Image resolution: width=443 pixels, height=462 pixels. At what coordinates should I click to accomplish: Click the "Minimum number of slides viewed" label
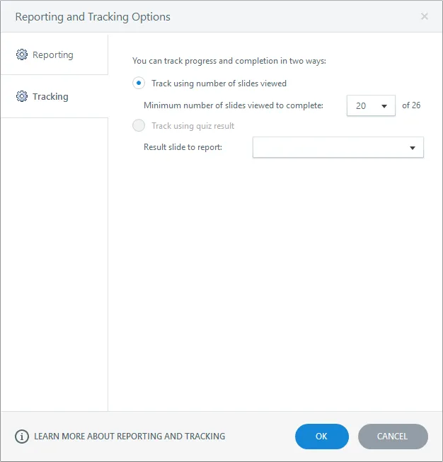pyautogui.click(x=234, y=105)
